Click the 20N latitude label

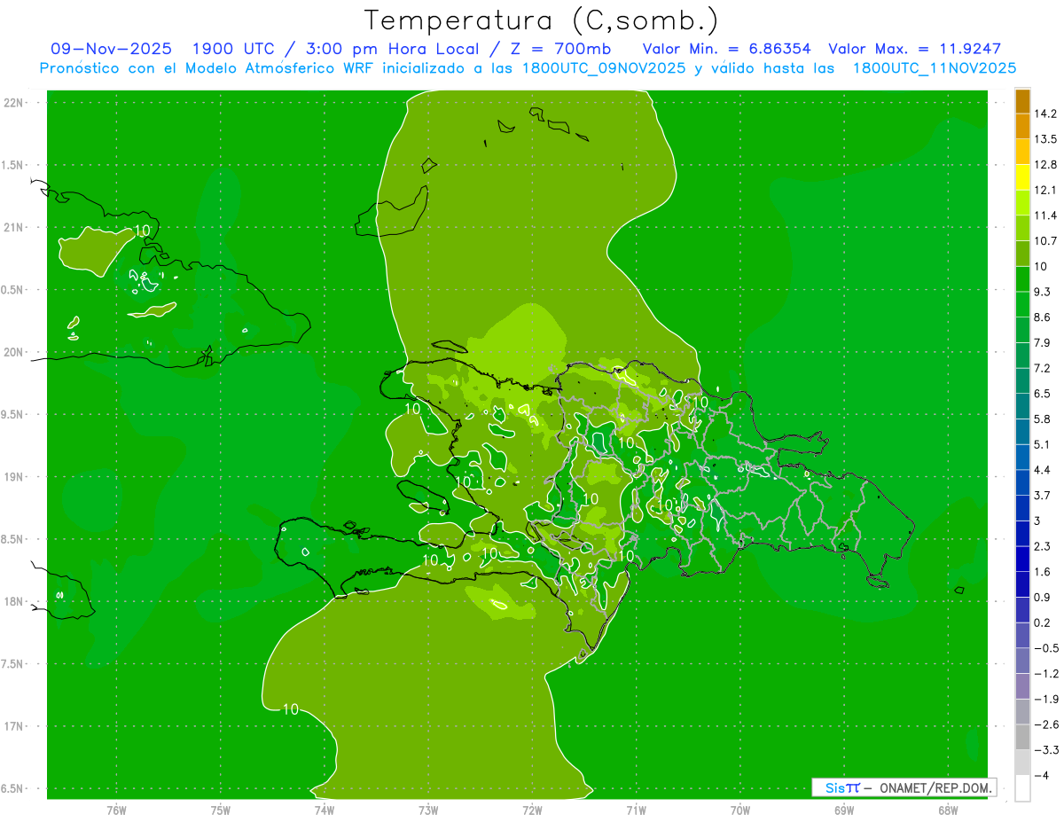coord(14,352)
